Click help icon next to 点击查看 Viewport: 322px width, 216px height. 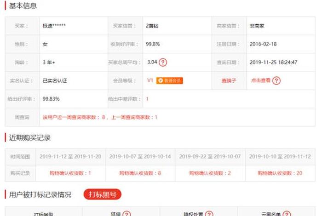tap(276, 80)
